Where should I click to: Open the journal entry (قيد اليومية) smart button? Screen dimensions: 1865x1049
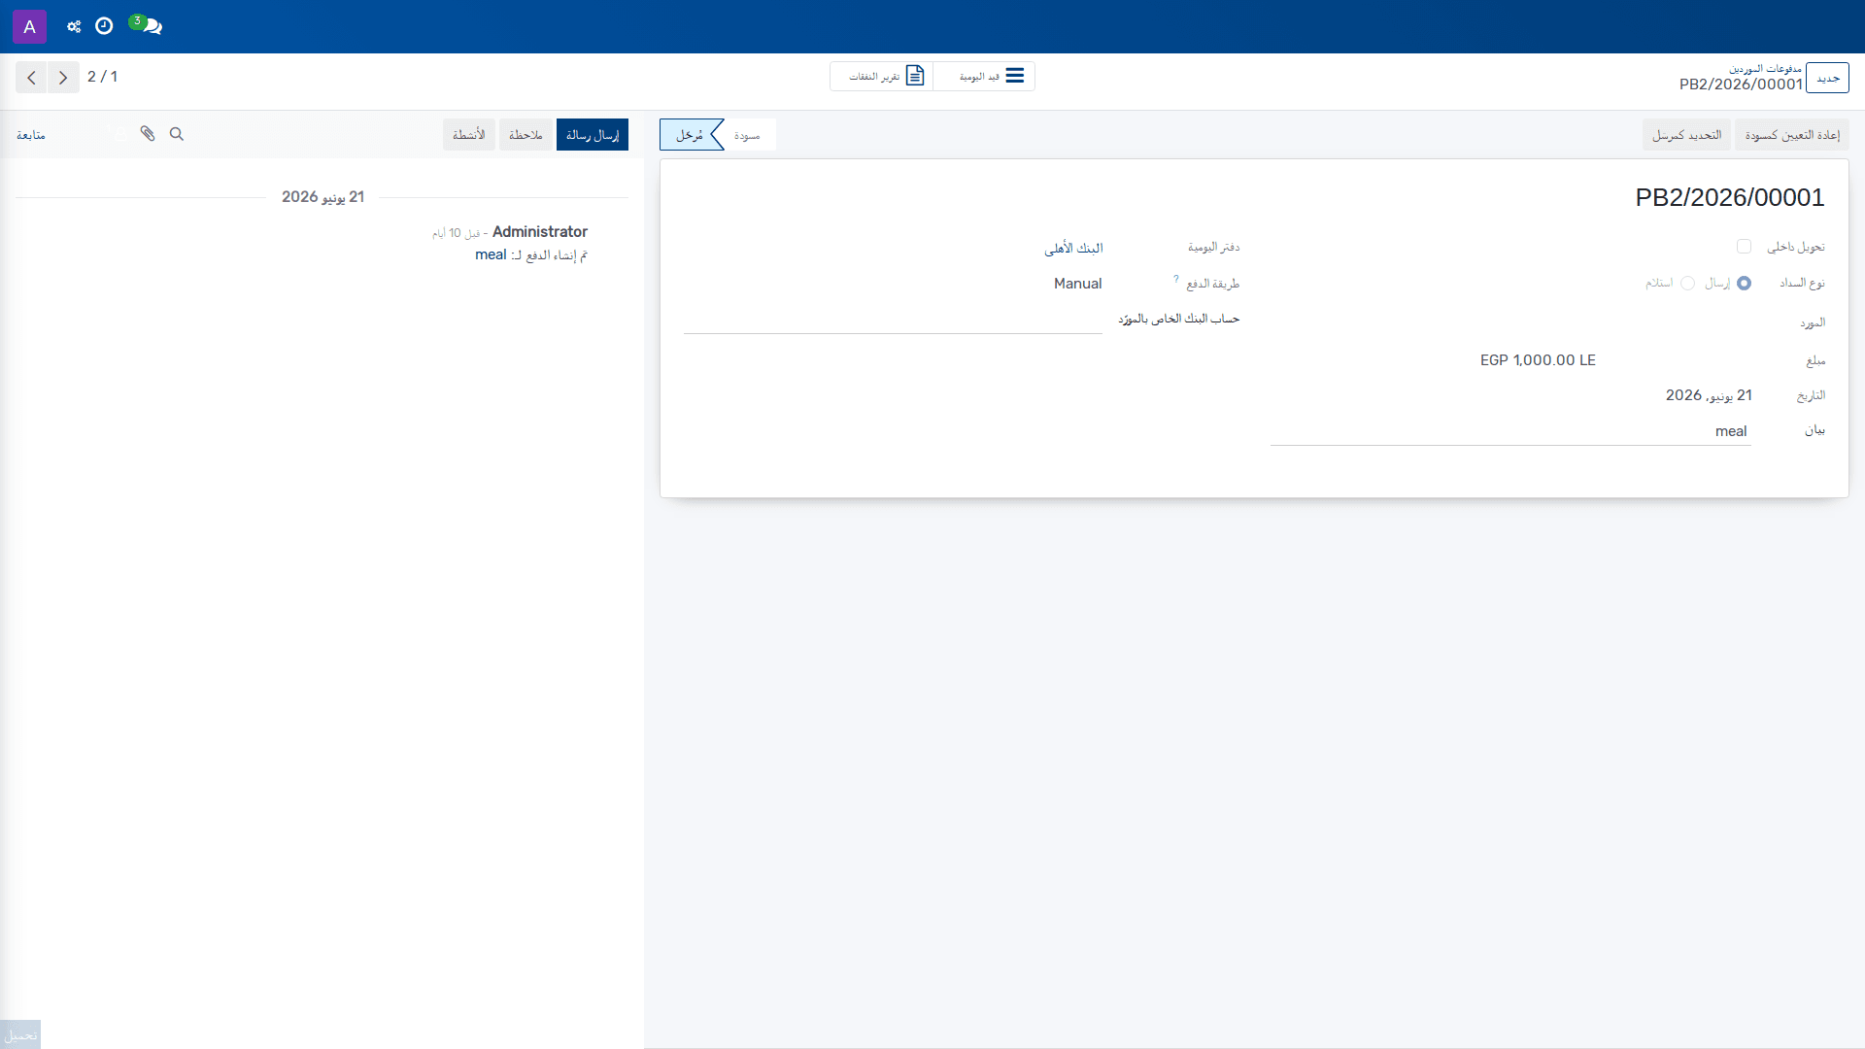pyautogui.click(x=984, y=77)
